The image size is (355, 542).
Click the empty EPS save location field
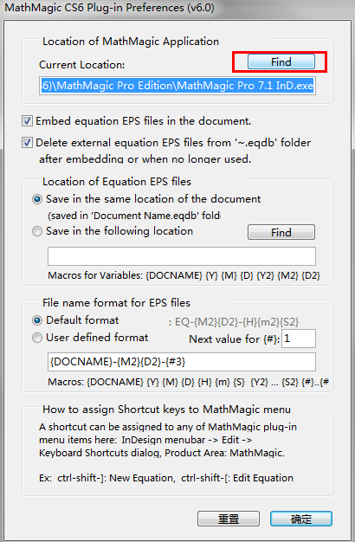point(182,256)
